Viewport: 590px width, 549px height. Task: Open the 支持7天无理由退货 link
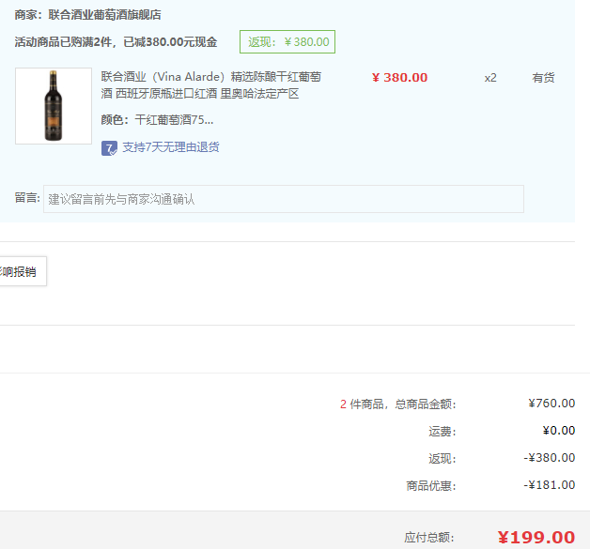(171, 147)
